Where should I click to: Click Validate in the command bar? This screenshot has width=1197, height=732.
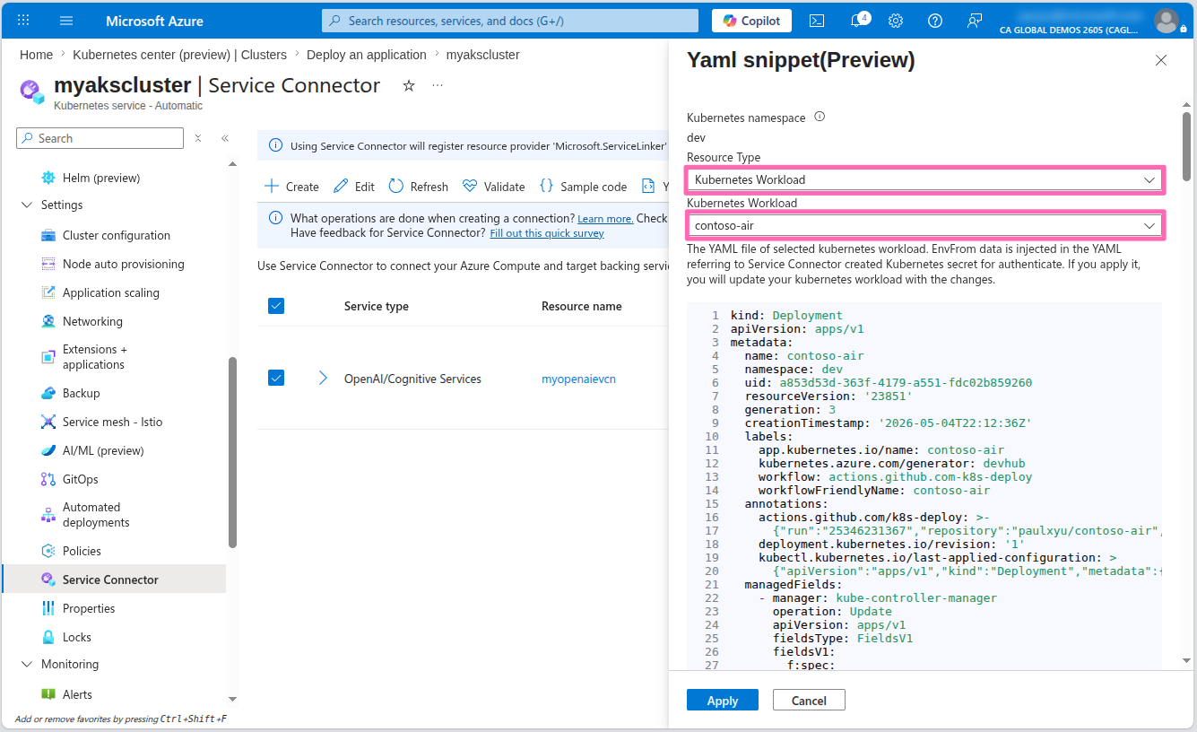coord(493,187)
